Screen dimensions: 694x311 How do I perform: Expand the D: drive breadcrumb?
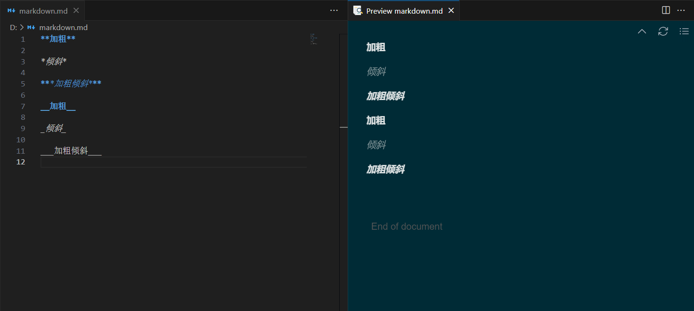(14, 28)
